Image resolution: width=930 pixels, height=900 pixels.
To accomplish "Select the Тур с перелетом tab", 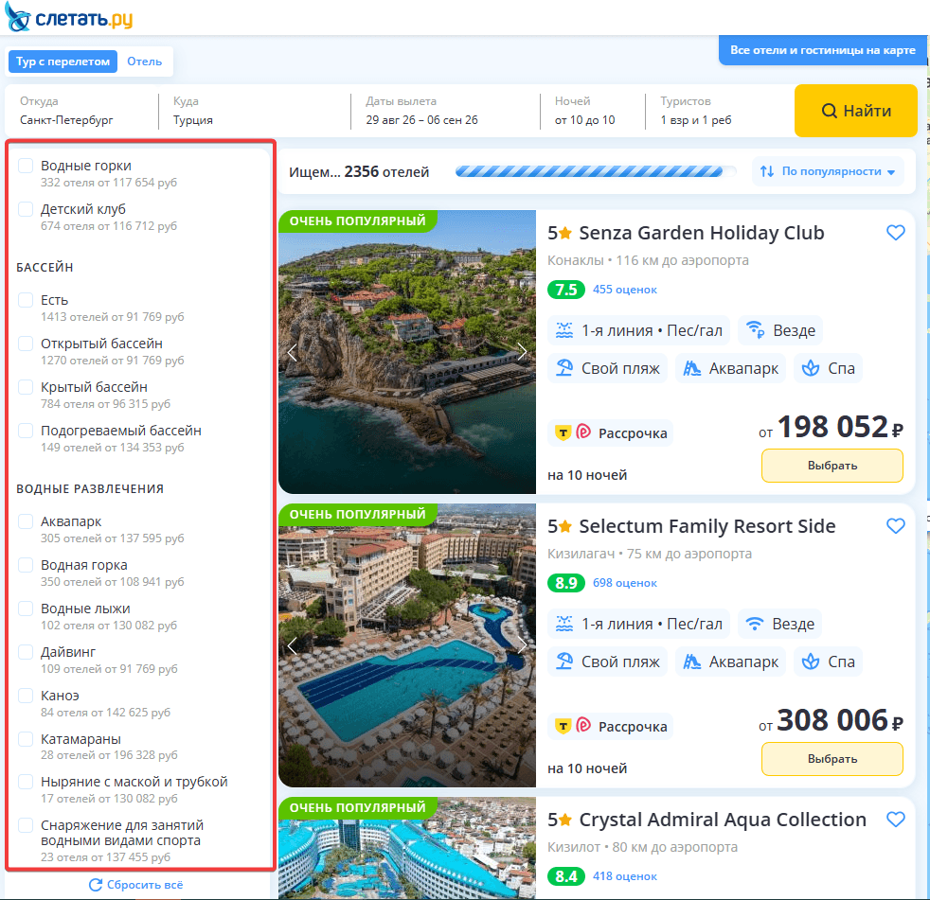I will click(x=63, y=62).
